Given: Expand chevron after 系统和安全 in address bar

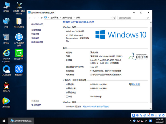Looking at the screenshot, I should pos(74,18).
